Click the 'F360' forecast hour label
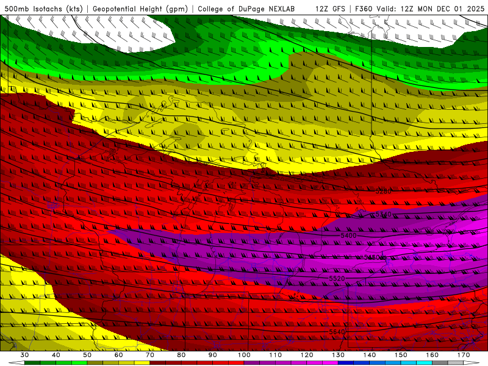Image resolution: width=488 pixels, height=366 pixels. (364, 9)
